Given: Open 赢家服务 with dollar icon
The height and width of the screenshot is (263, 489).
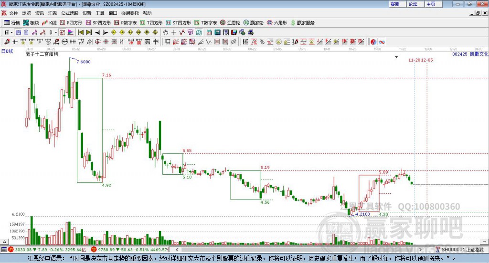Looking at the screenshot, I should (x=302, y=23).
